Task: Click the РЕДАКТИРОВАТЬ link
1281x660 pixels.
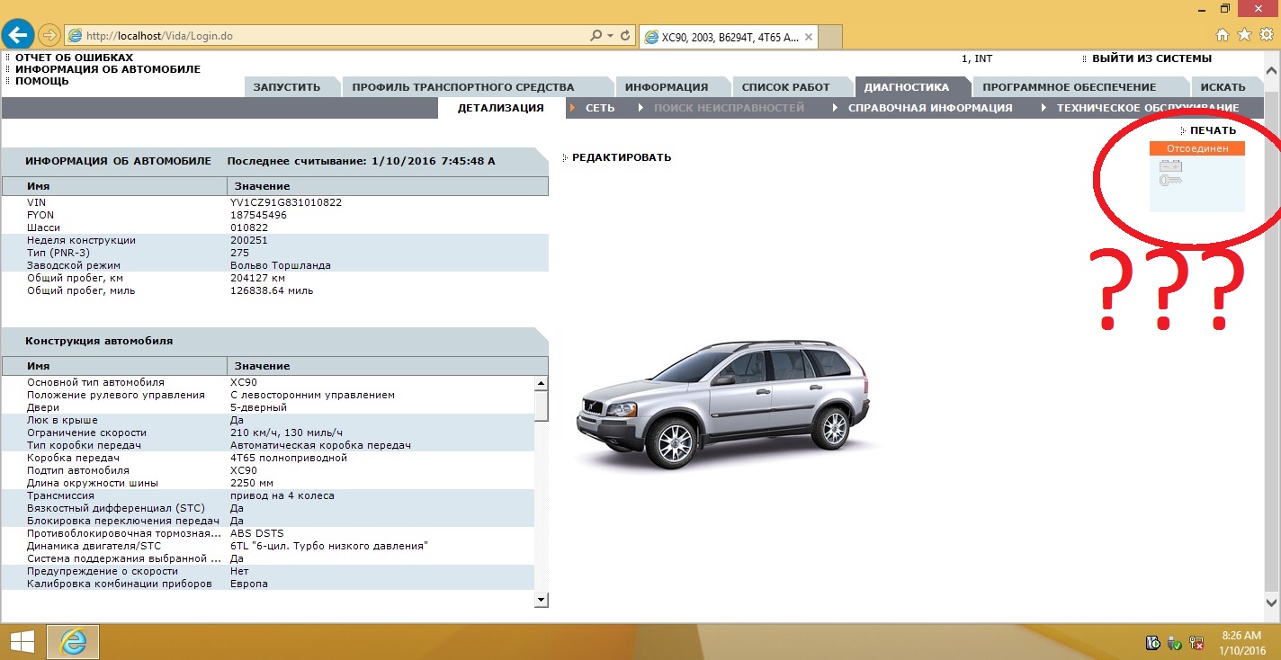Action: coord(622,157)
